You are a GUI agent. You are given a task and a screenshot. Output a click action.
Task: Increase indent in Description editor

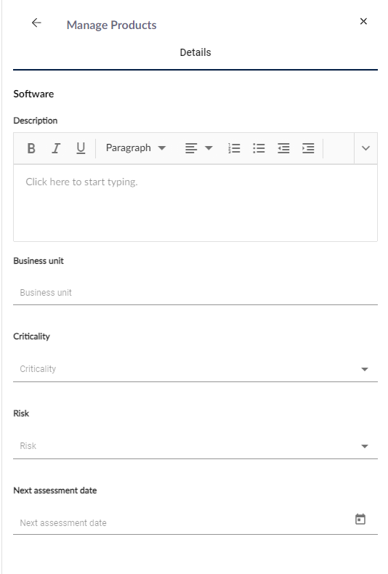click(x=308, y=148)
